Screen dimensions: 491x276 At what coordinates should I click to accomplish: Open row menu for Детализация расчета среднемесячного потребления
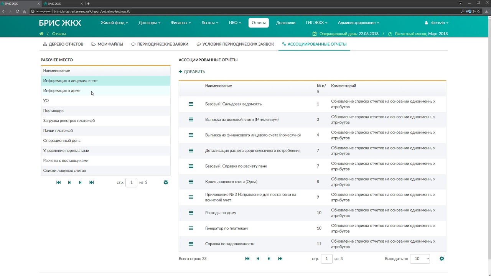click(191, 151)
